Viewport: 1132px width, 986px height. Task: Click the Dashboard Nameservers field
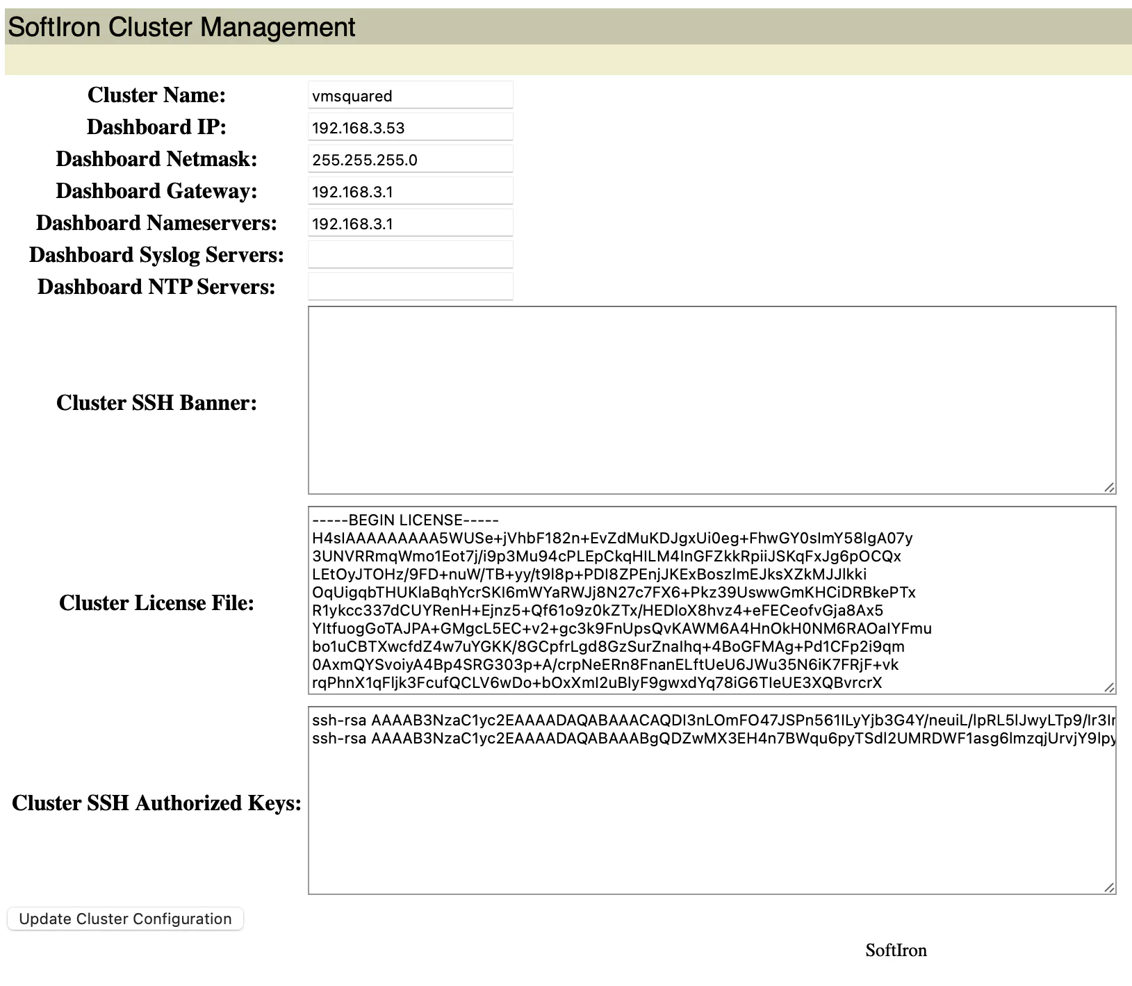point(410,223)
